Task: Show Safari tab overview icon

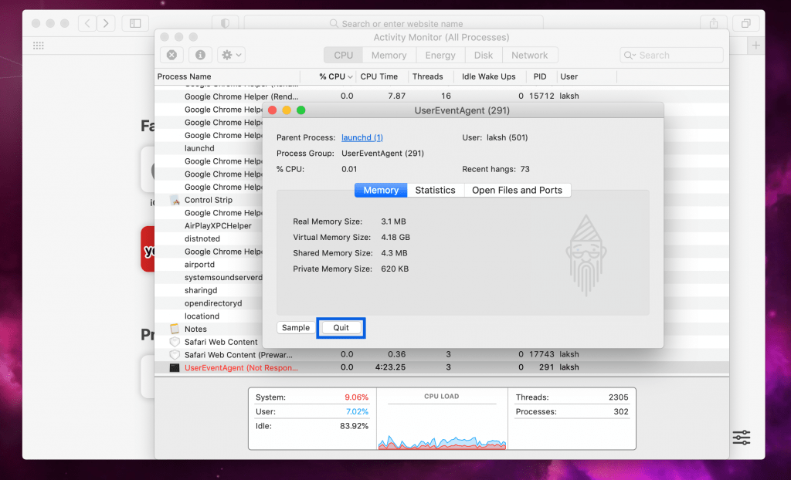Action: (745, 23)
